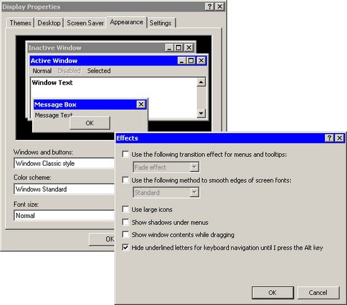The width and height of the screenshot is (347, 305).
Task: Toggle Show shadows under menus
Action: [x=126, y=222]
